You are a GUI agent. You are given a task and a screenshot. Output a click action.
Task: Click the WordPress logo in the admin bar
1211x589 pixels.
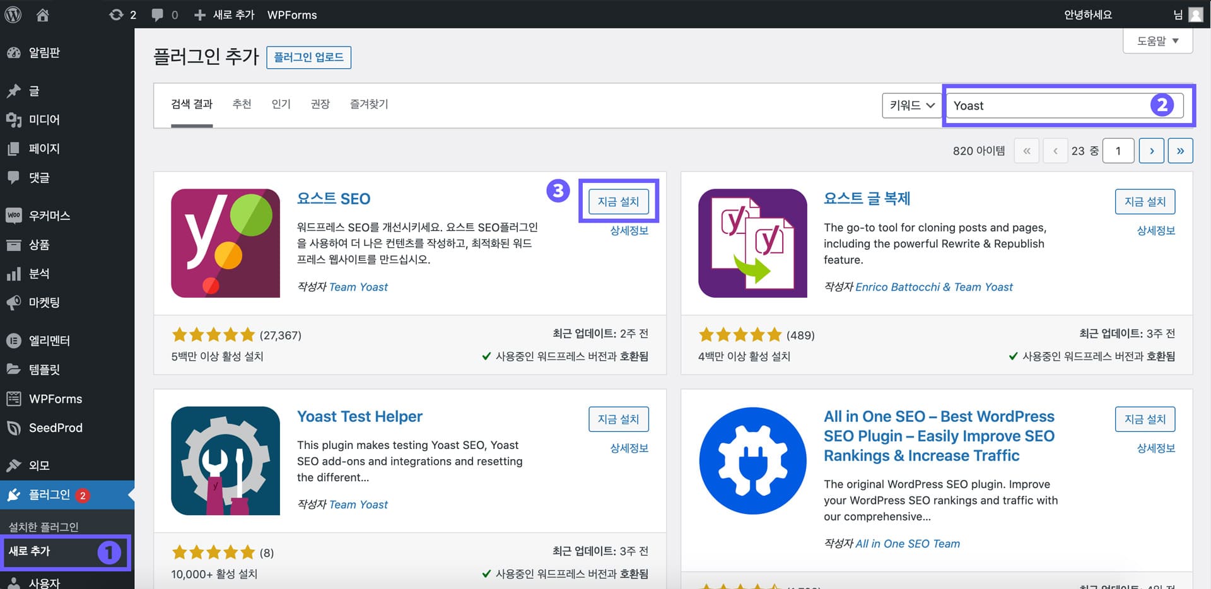(x=13, y=14)
